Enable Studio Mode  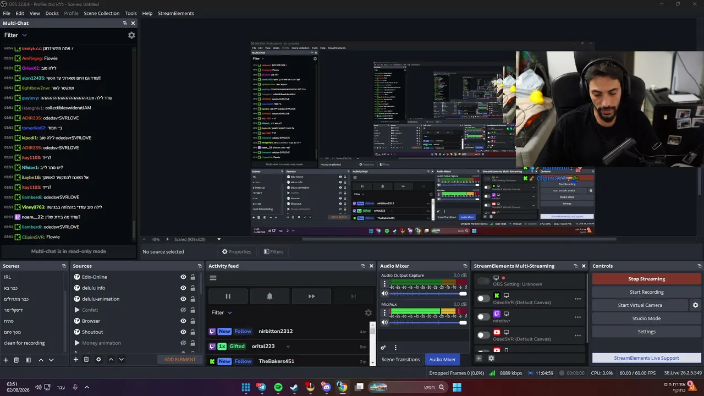pos(647,318)
